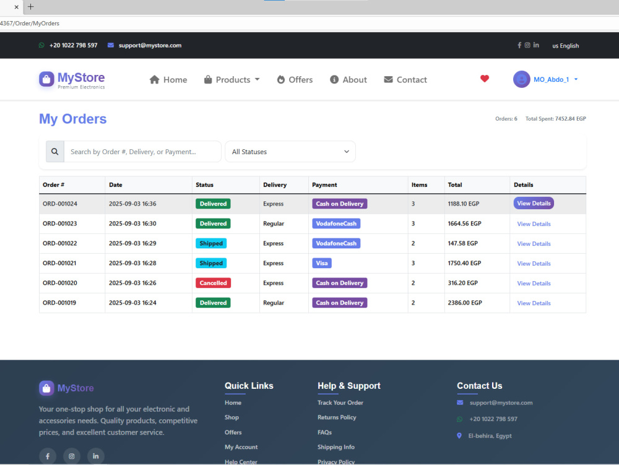Open LinkedIn icon in top bar
This screenshot has width=619, height=465.
tap(536, 45)
